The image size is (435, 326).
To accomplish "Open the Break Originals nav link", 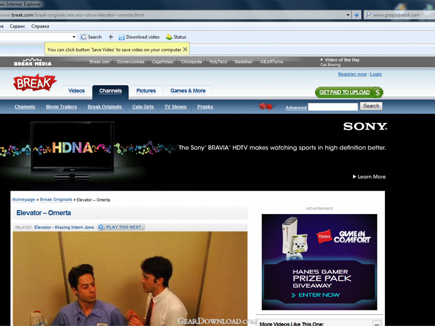I will [x=104, y=106].
